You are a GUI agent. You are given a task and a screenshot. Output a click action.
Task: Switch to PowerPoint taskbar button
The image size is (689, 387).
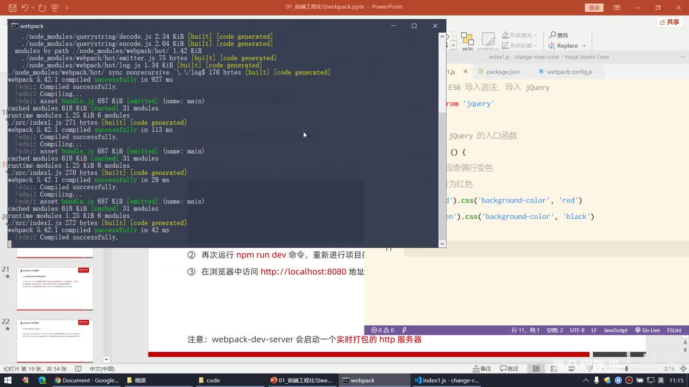pos(301,380)
